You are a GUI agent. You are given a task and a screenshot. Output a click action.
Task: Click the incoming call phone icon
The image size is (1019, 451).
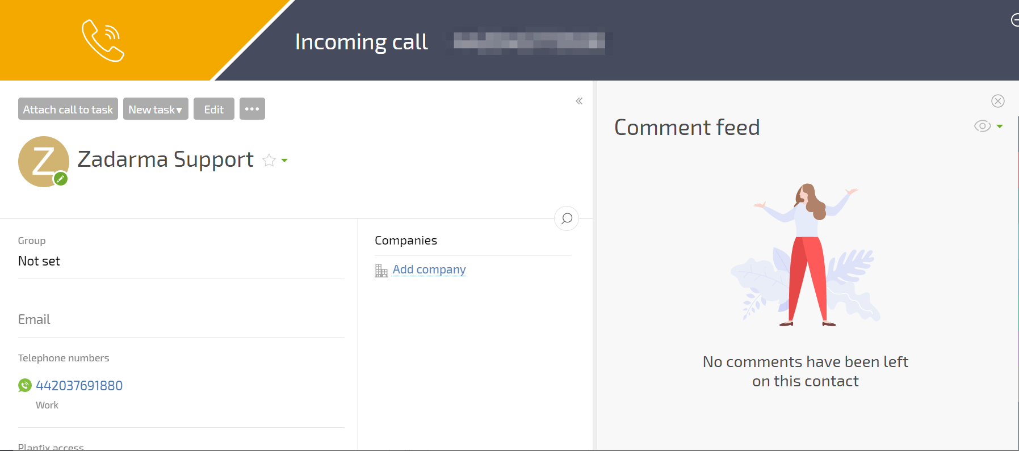(x=103, y=40)
